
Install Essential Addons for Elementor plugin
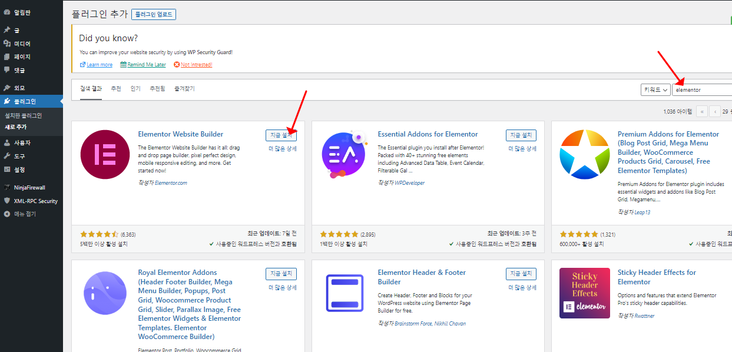pos(521,135)
